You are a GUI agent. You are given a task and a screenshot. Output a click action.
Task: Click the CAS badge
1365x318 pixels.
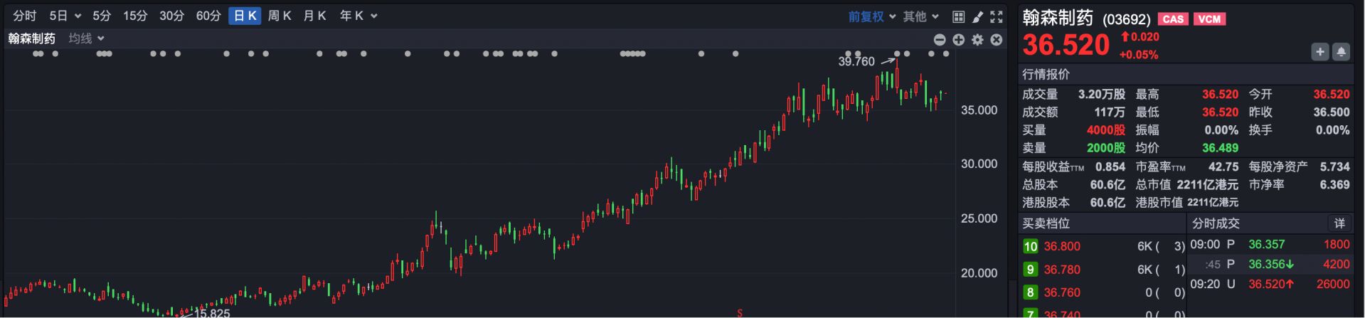pos(1173,19)
